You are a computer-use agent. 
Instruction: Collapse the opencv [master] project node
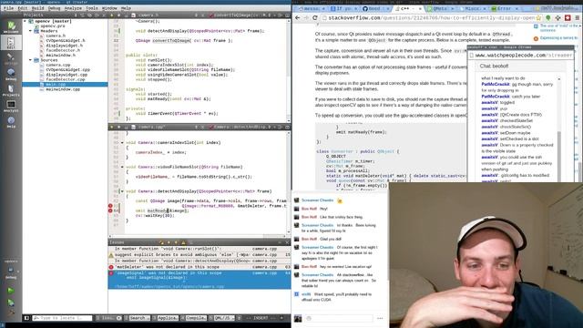[x=26, y=22]
